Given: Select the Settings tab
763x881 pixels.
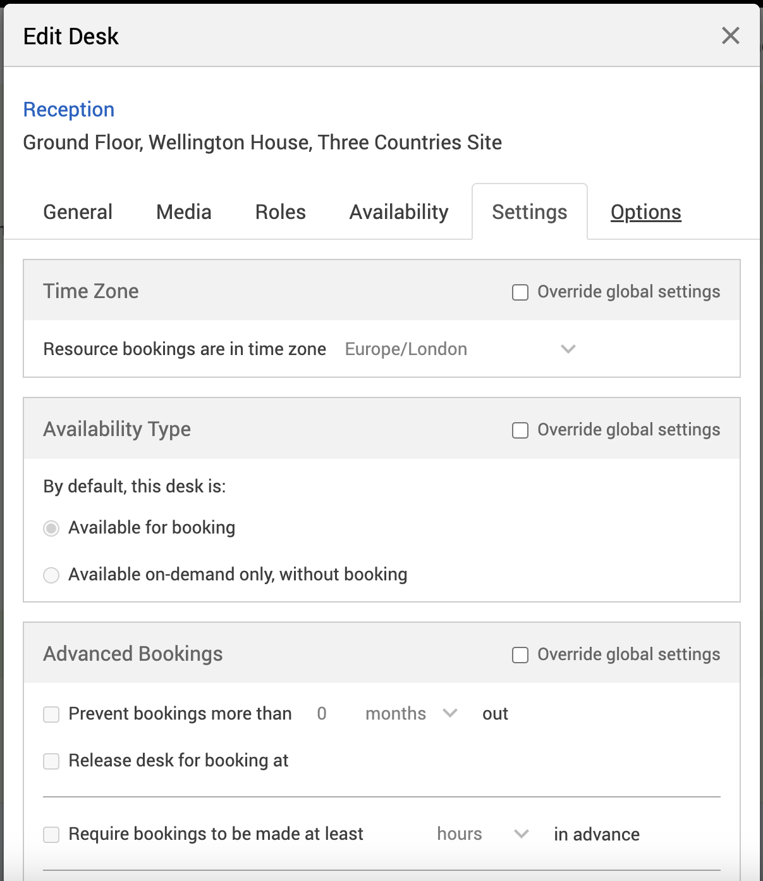Looking at the screenshot, I should [530, 212].
